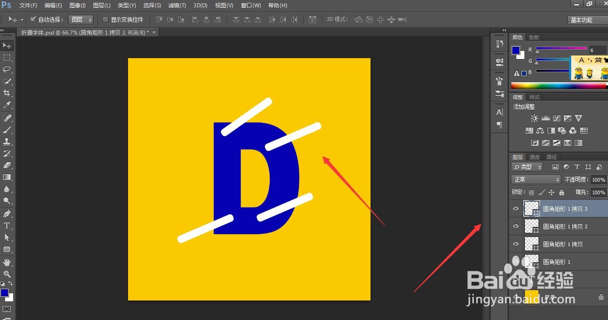608x320 pixels.
Task: Select the Eraser tool
Action: 7,165
